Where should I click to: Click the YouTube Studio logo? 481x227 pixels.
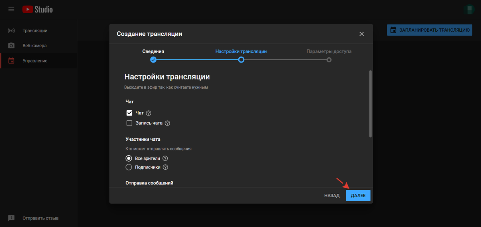click(37, 9)
